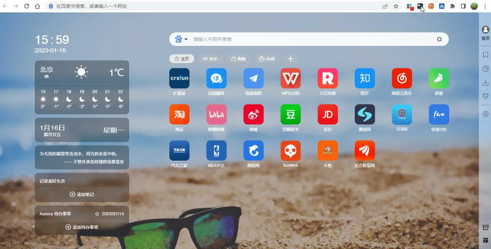Launch the 网易云音乐 shortcut
The image size is (491, 249).
[x=402, y=78]
